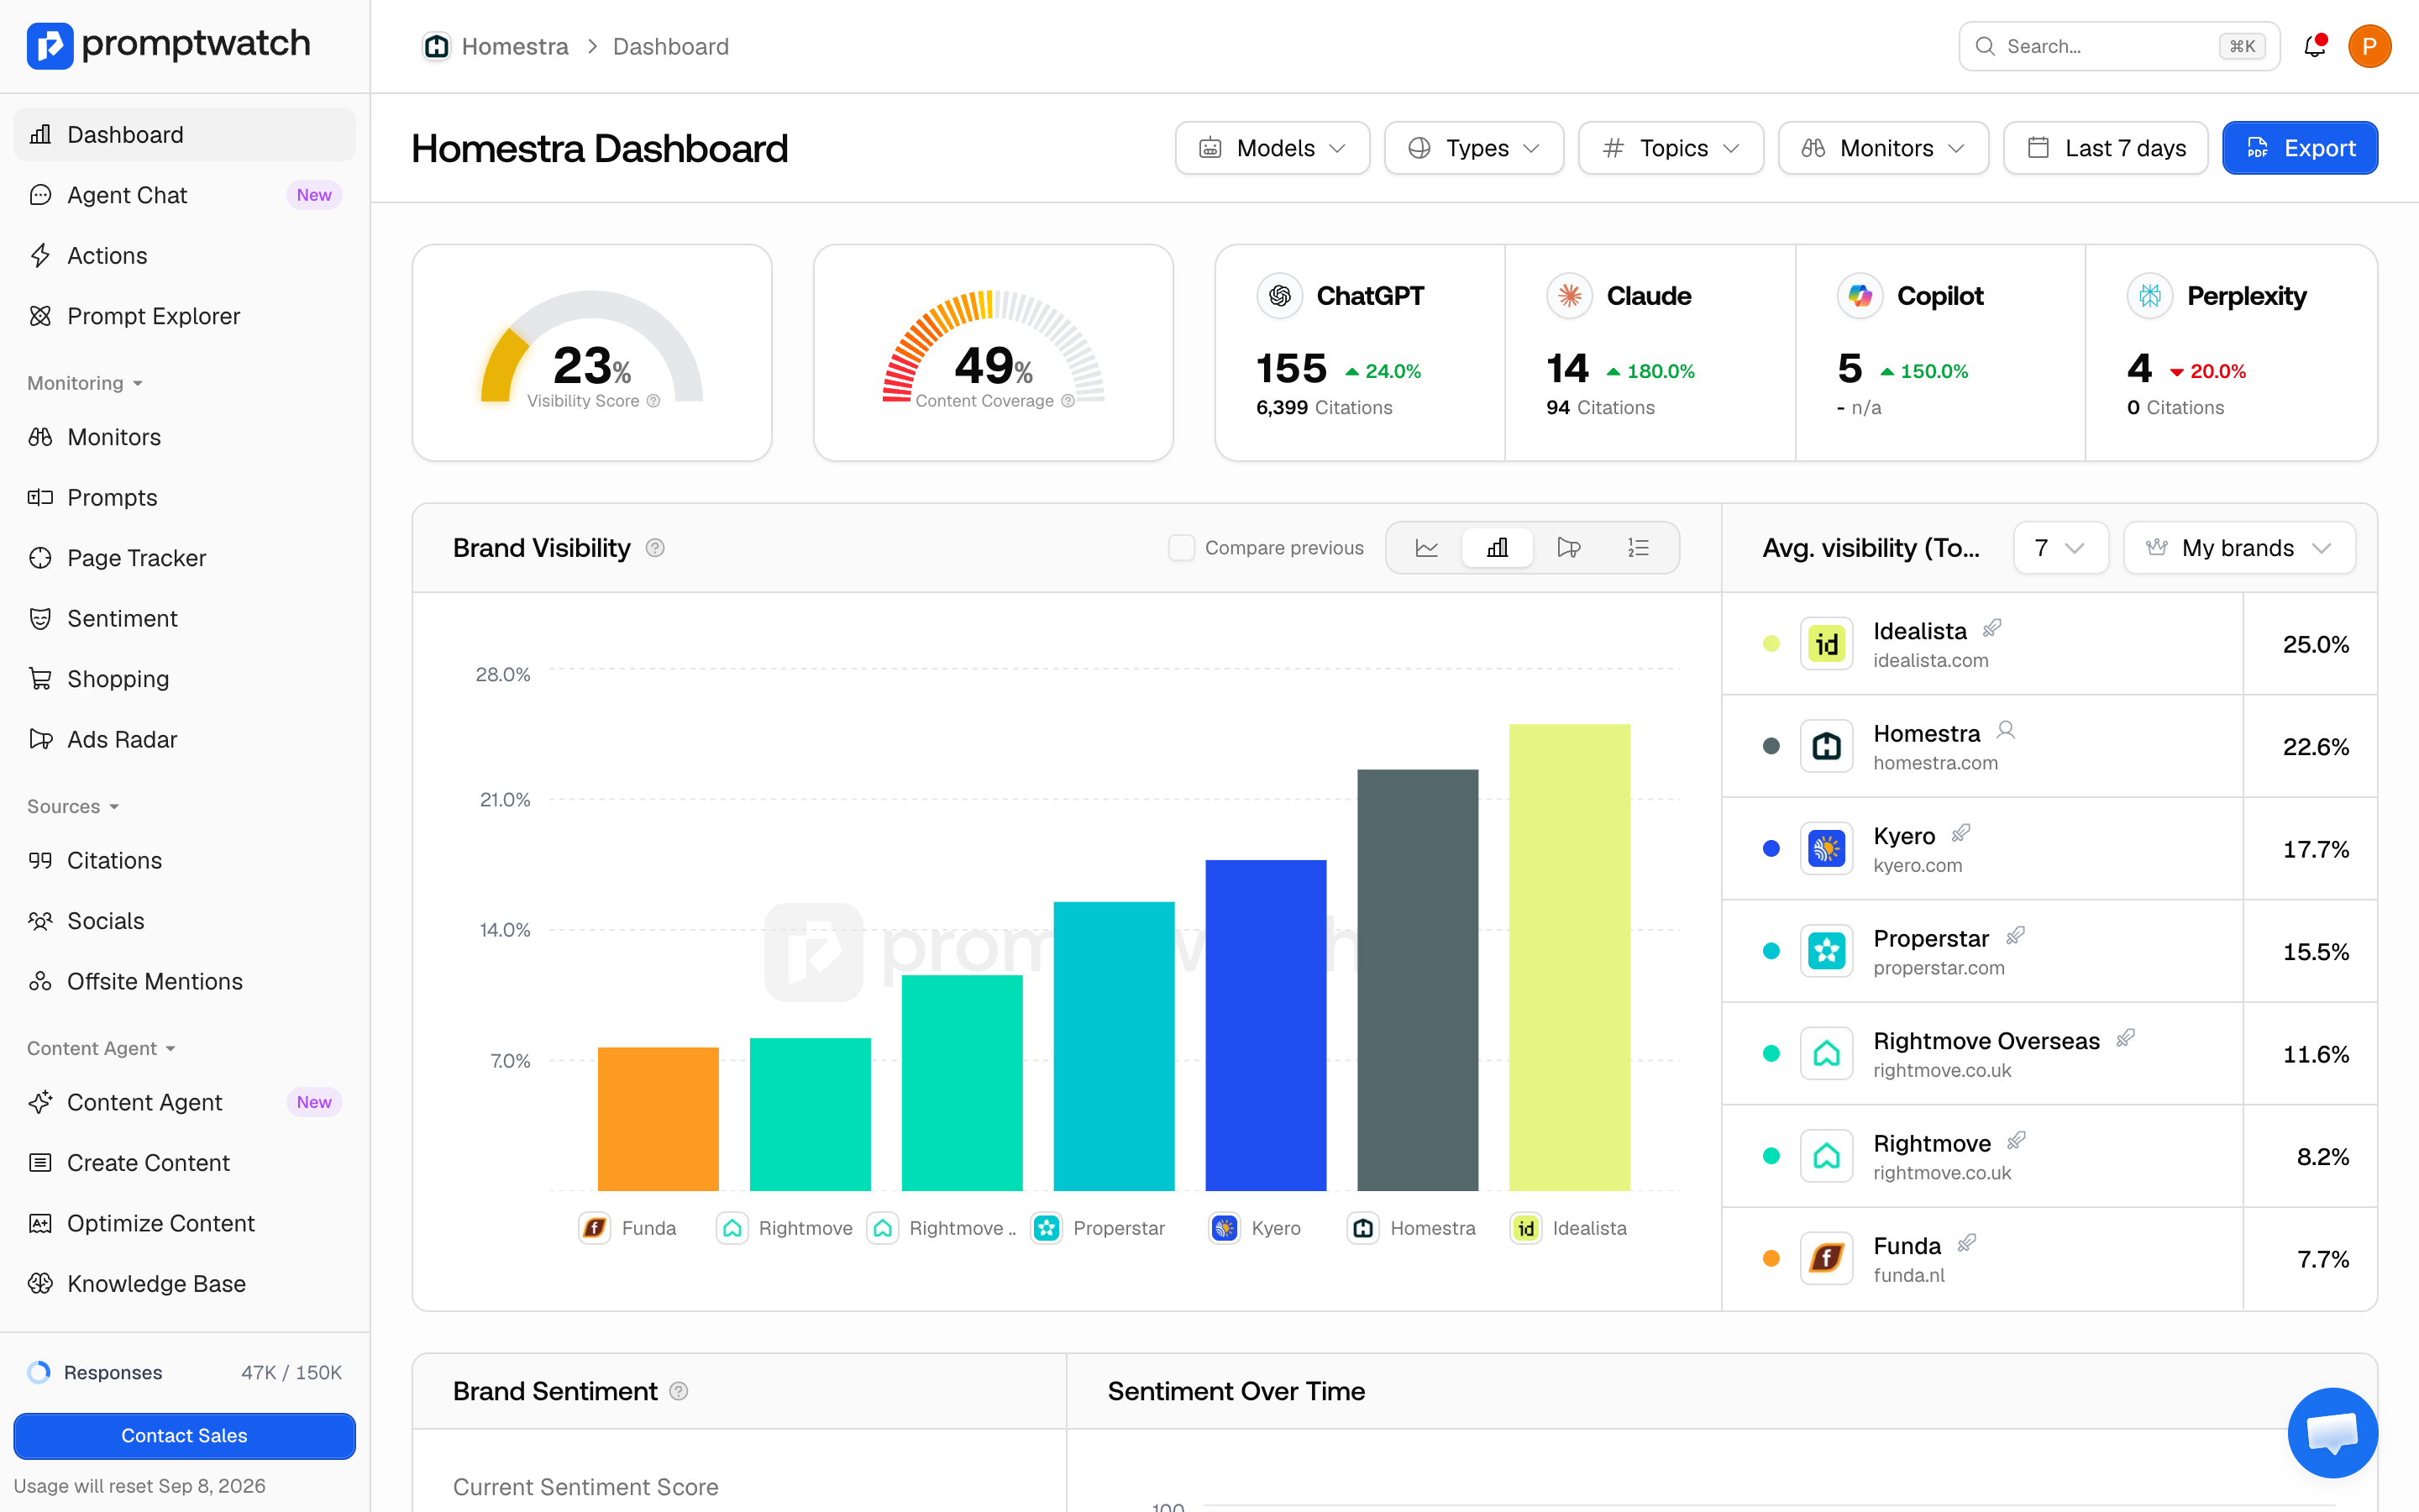Screen dimensions: 2419x1512
Task: Switch to the bar chart view
Action: pyautogui.click(x=1498, y=548)
